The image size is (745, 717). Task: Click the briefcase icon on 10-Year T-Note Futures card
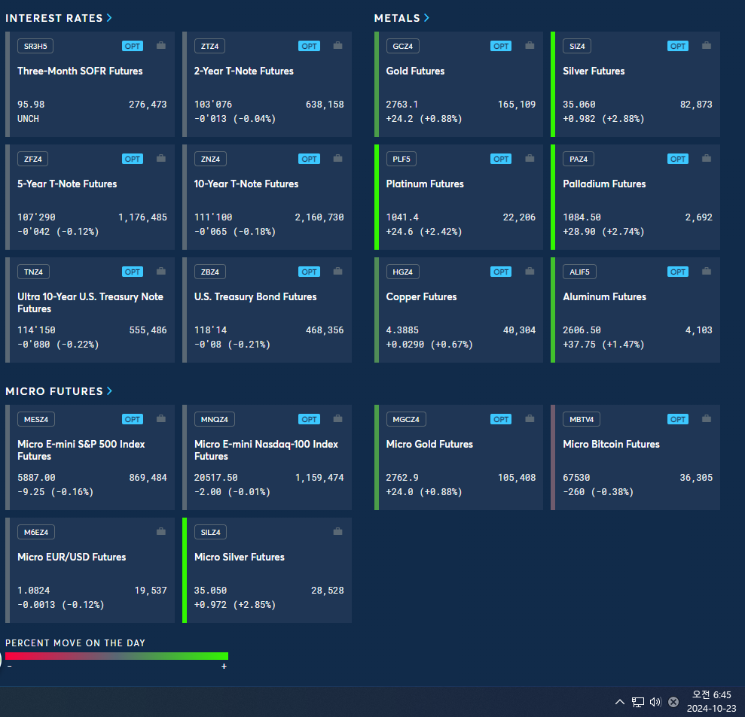337,159
